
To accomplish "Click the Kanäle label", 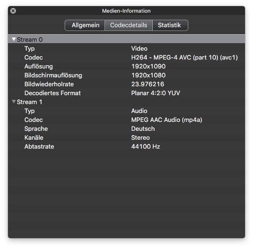I will coord(34,137).
